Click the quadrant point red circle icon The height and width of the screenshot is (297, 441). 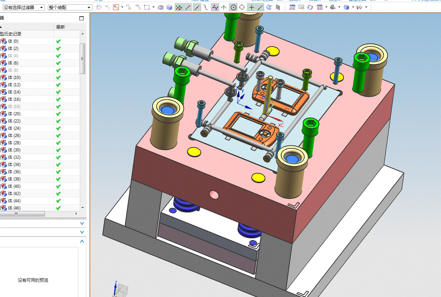[x=242, y=7]
